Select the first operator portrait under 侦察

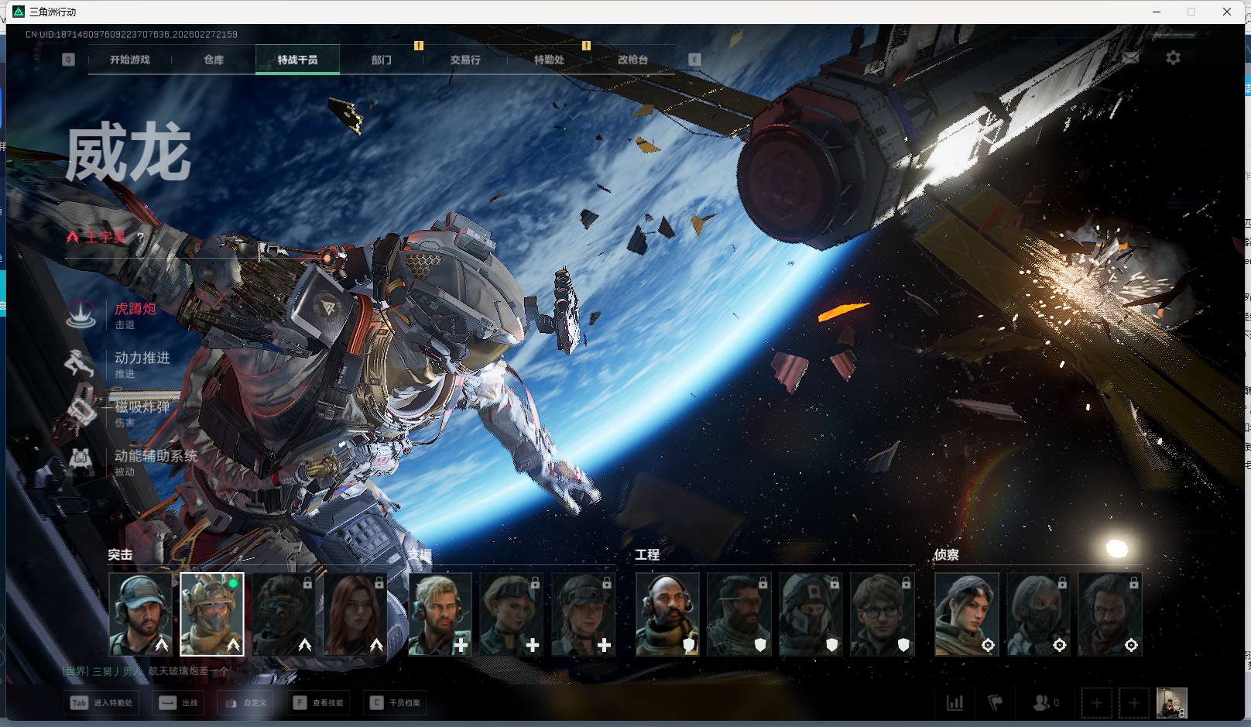pyautogui.click(x=965, y=614)
